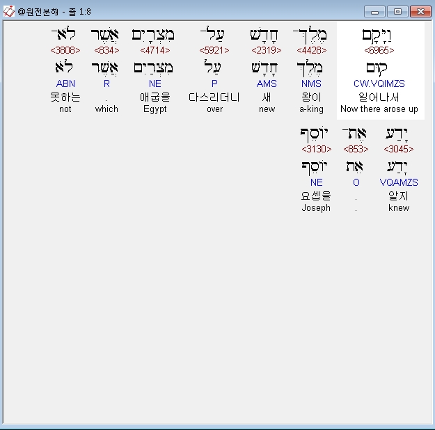Click Strong's number <3130>
435x430 pixels.
[316, 149]
